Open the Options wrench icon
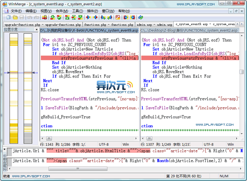247x181 pixels. pyautogui.click(x=118, y=17)
